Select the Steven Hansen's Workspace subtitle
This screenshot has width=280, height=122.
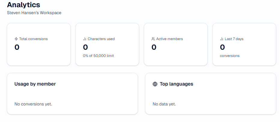click(x=34, y=13)
